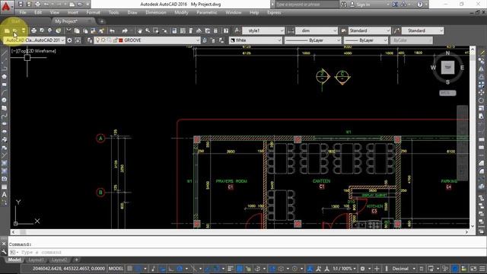Open the File menu

[23, 12]
